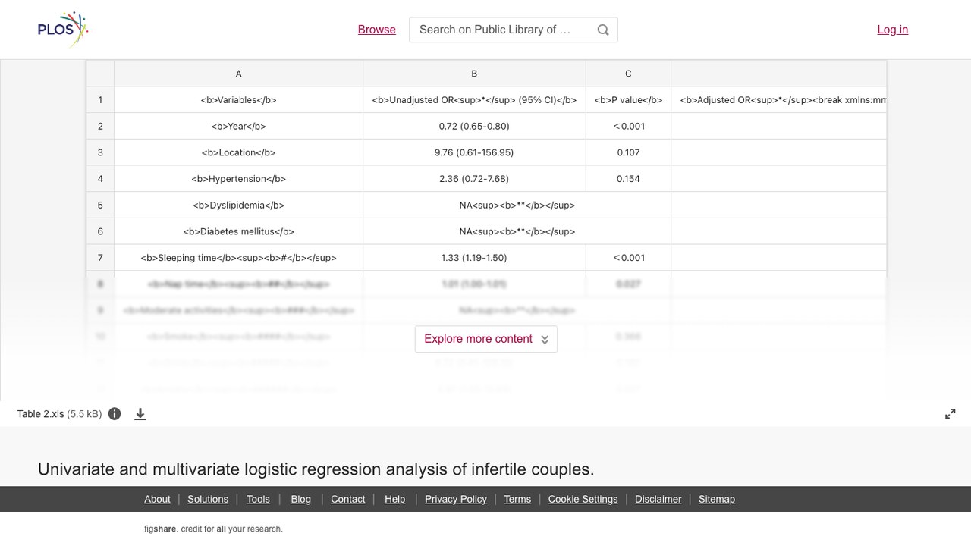This screenshot has height=546, width=971.
Task: Select the Sleeping time variable cell
Action: click(x=238, y=258)
